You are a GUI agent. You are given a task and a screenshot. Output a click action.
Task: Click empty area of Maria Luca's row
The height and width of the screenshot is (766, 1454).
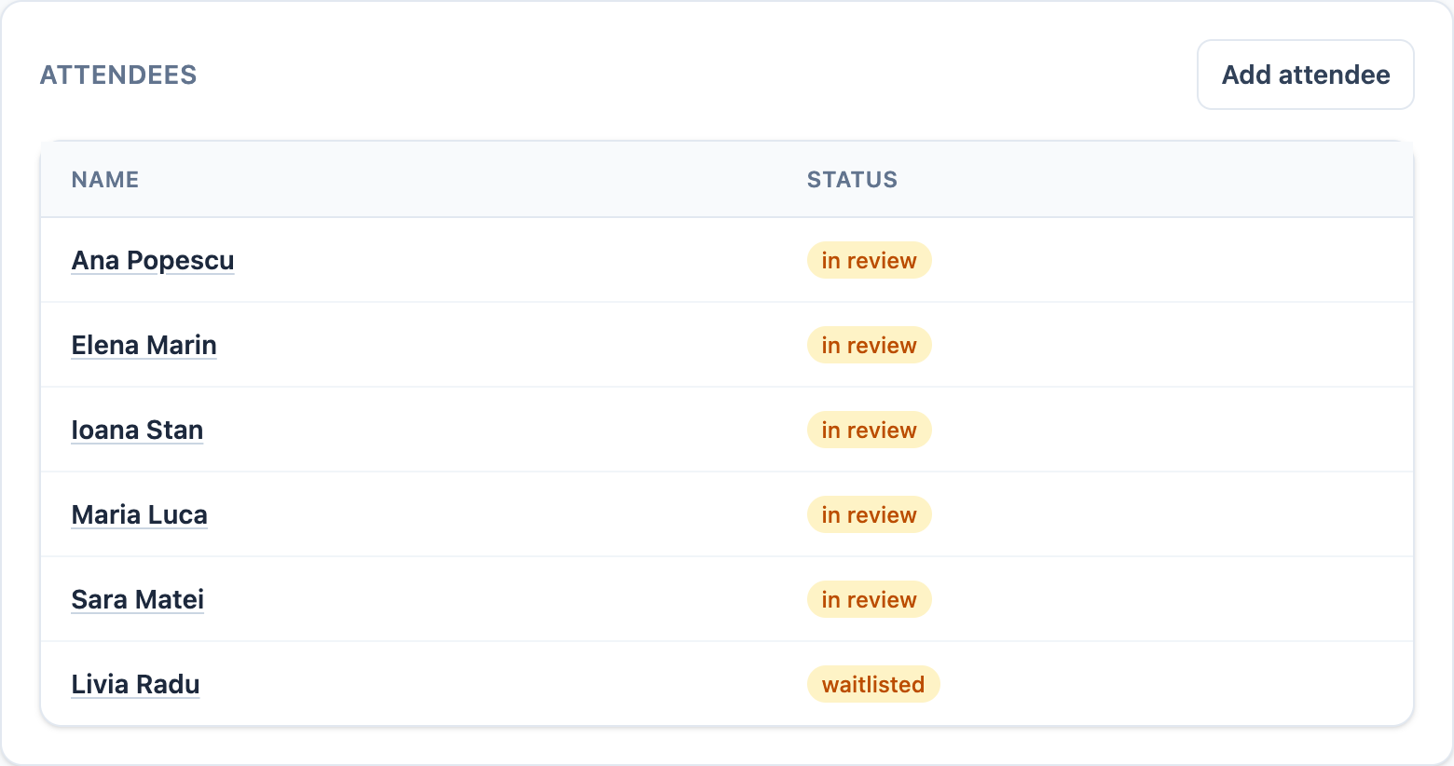pos(1174,515)
